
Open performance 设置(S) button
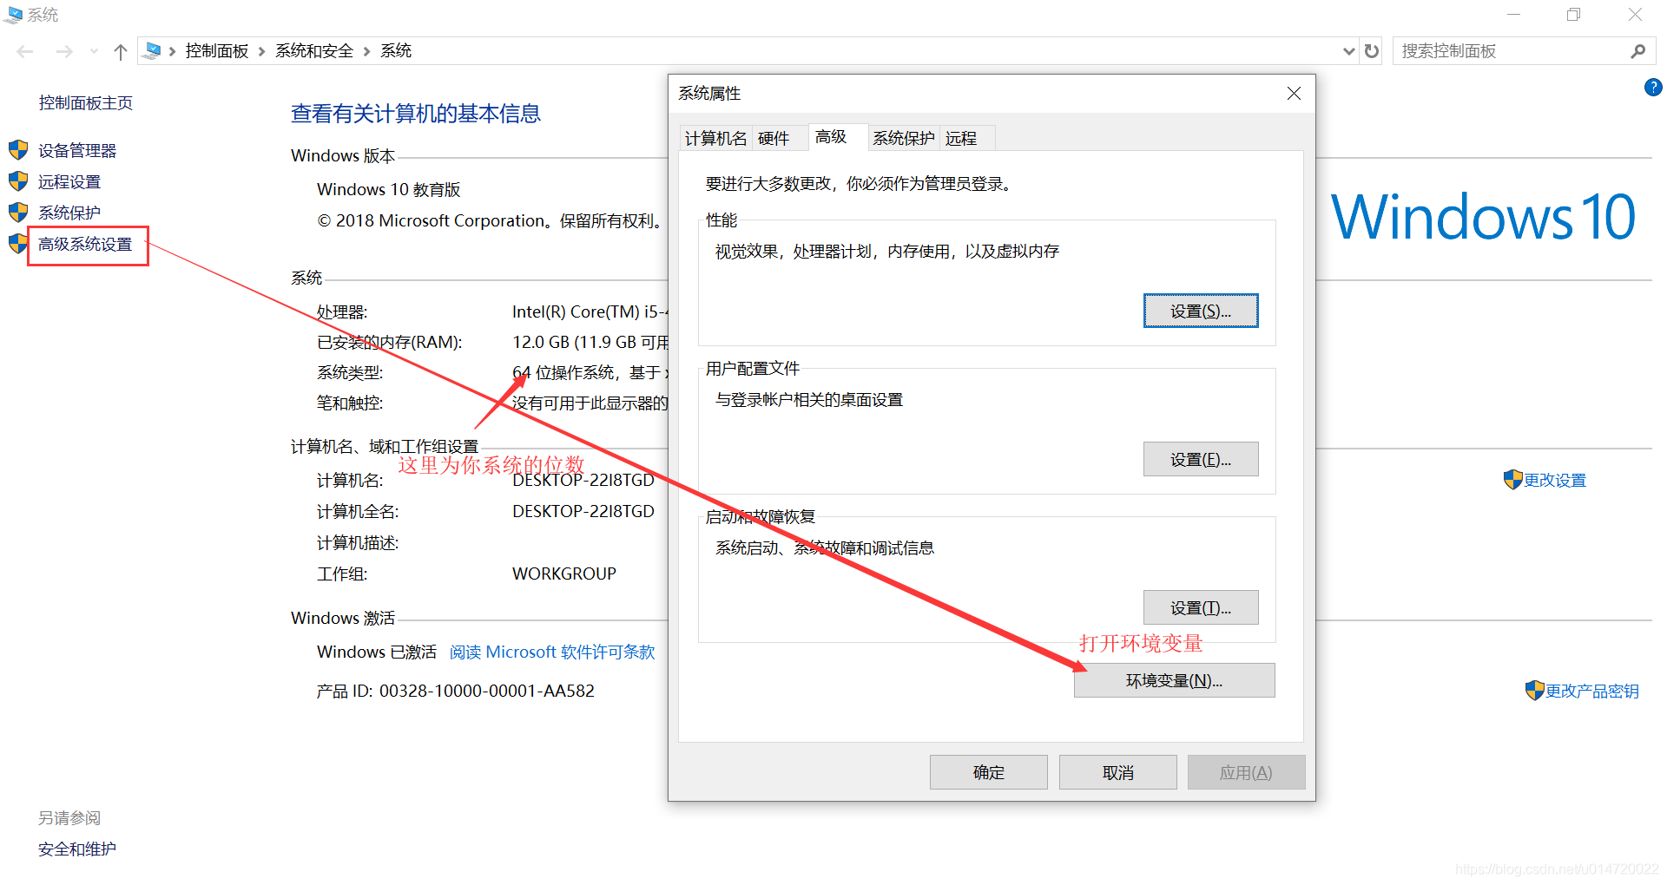point(1201,311)
